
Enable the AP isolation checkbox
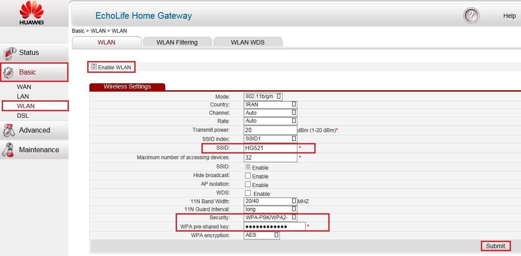coord(248,184)
